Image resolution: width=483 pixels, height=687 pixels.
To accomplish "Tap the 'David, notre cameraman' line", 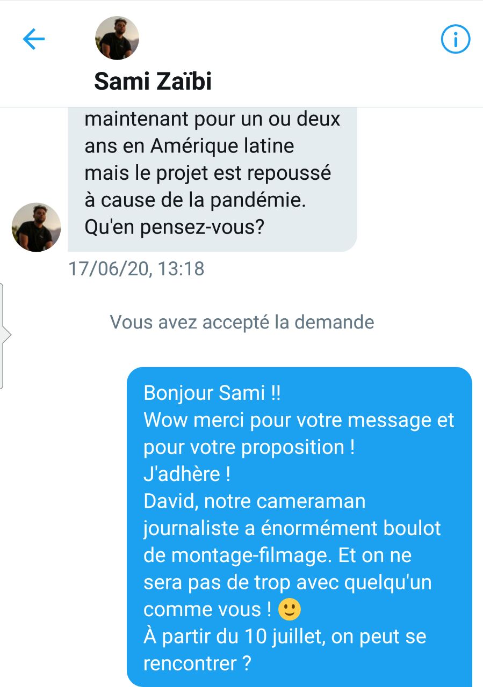I will 255,501.
